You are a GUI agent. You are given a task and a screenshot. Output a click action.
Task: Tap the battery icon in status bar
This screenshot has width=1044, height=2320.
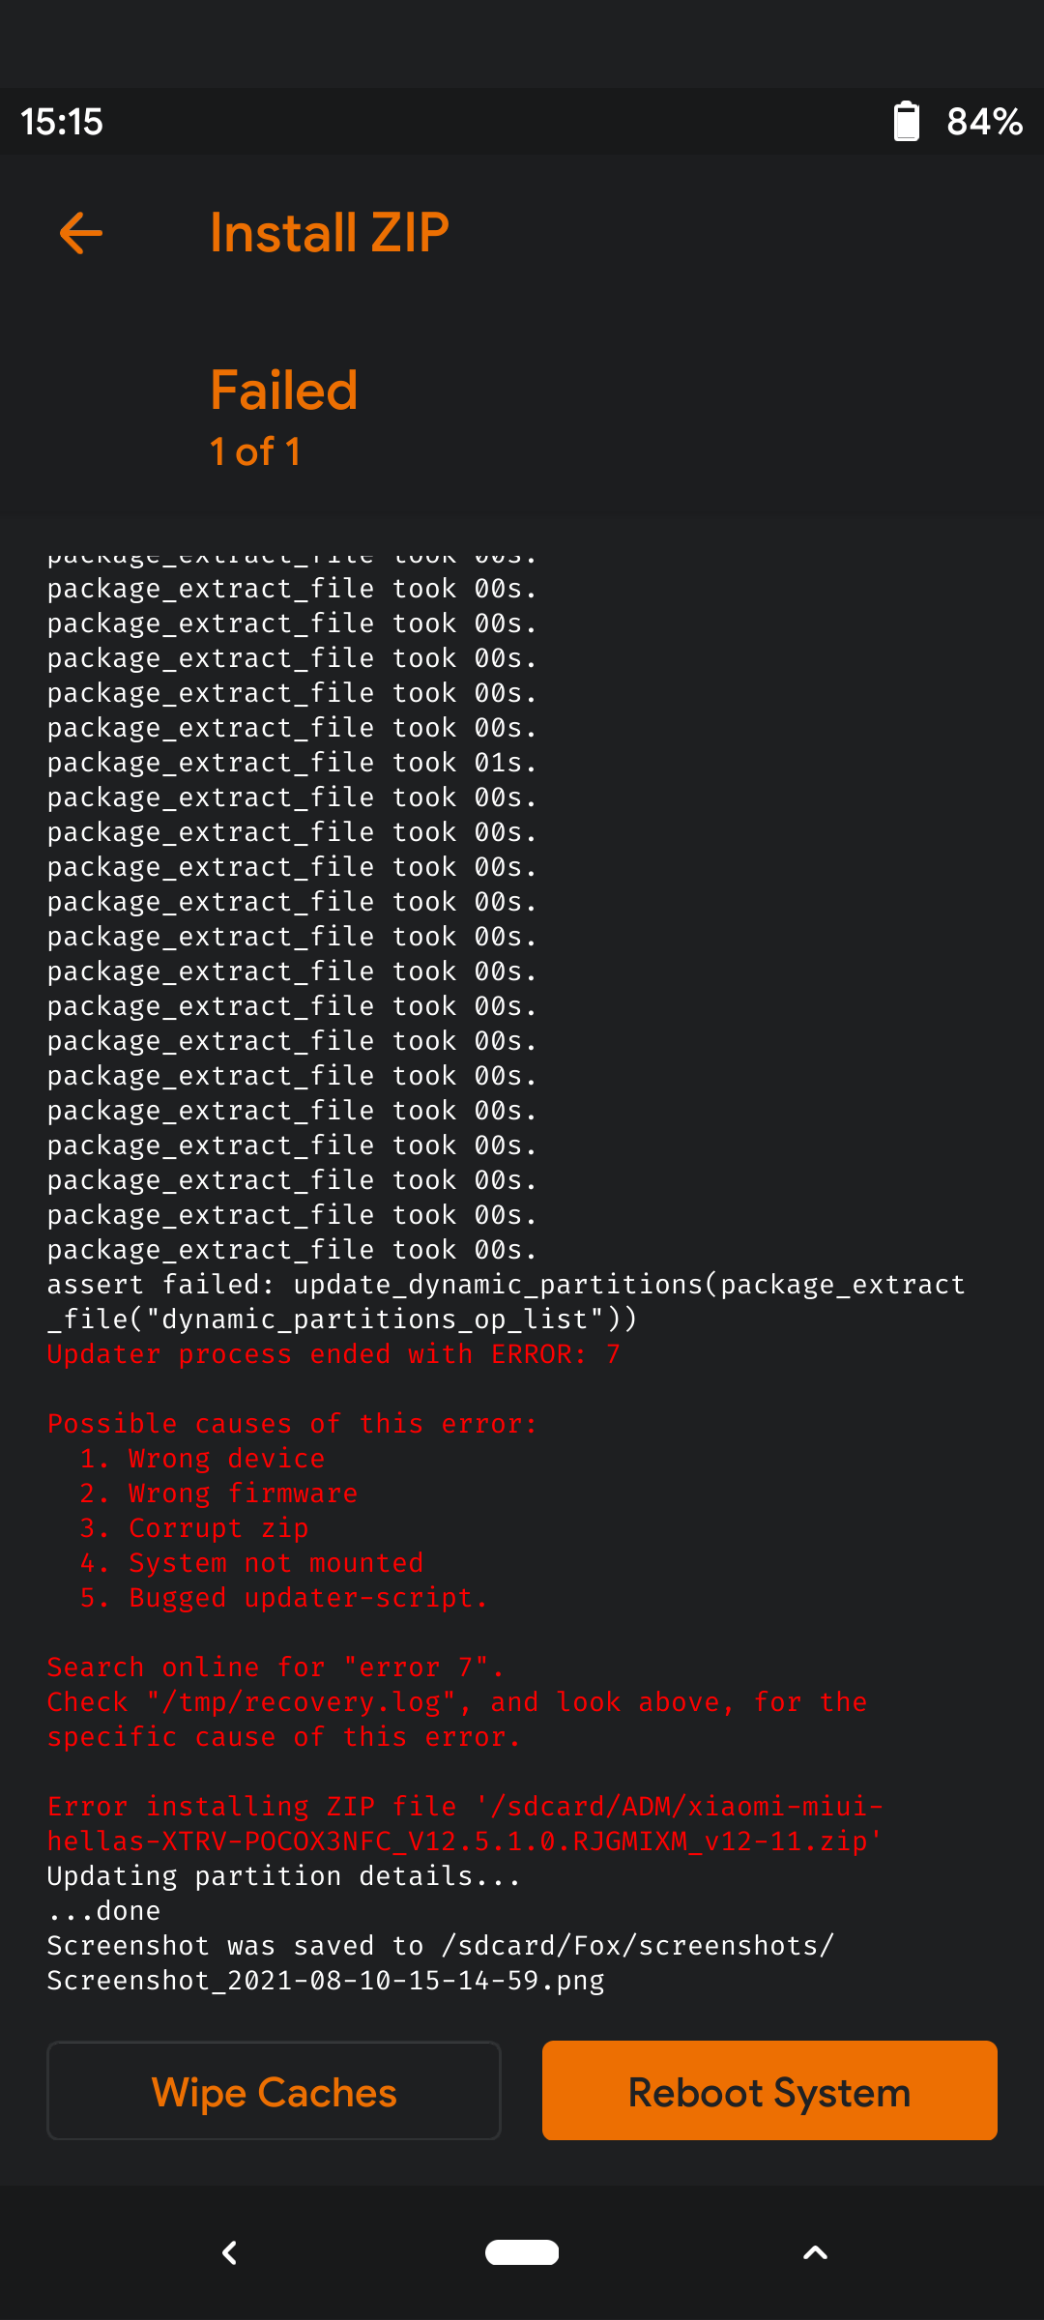click(x=906, y=122)
